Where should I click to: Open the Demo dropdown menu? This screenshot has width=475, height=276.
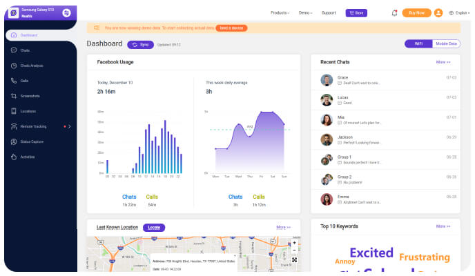(305, 12)
